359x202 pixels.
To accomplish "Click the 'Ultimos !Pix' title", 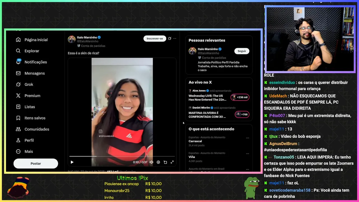I will [x=132, y=178].
